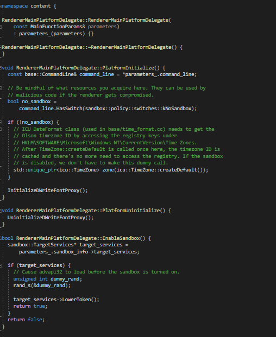Click the 'cached and there's no more' comment

[118, 156]
